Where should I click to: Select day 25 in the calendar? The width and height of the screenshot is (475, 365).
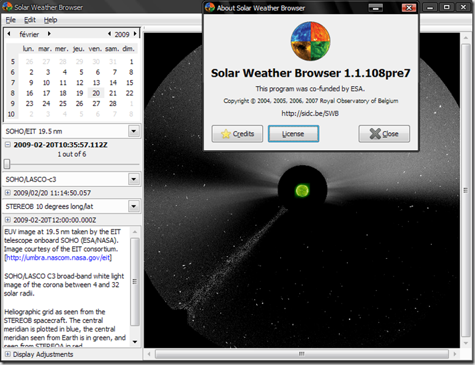coord(63,103)
